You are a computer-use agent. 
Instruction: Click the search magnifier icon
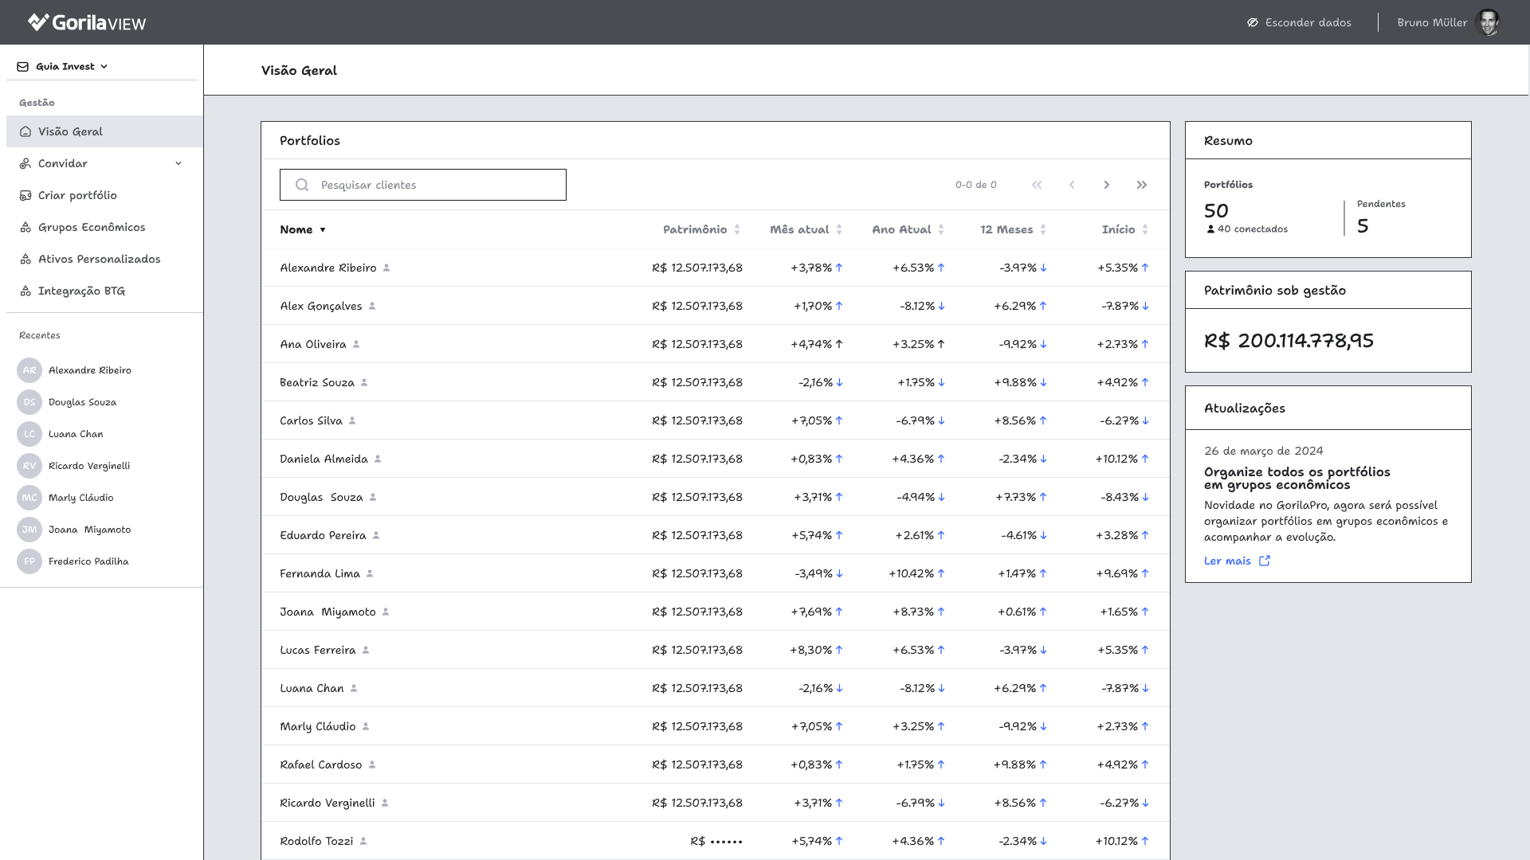tap(302, 185)
